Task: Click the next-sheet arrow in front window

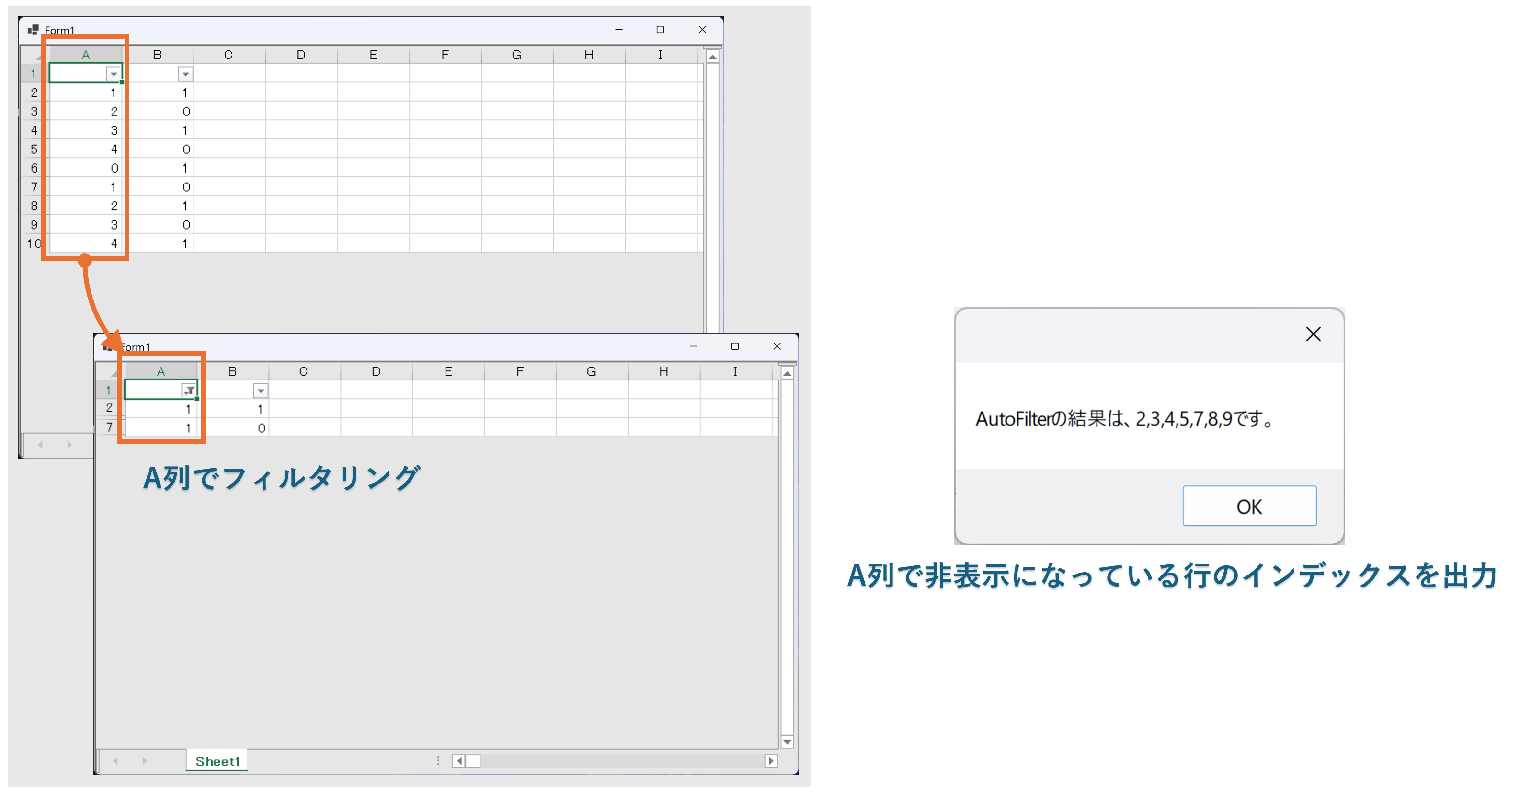Action: pos(145,761)
